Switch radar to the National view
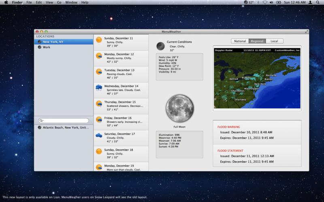Viewport: 324px width, 202px height. (x=240, y=41)
